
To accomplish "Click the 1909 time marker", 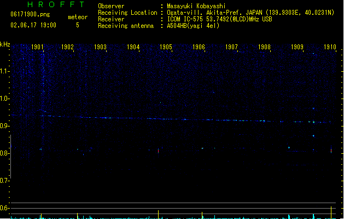I will (x=298, y=47).
